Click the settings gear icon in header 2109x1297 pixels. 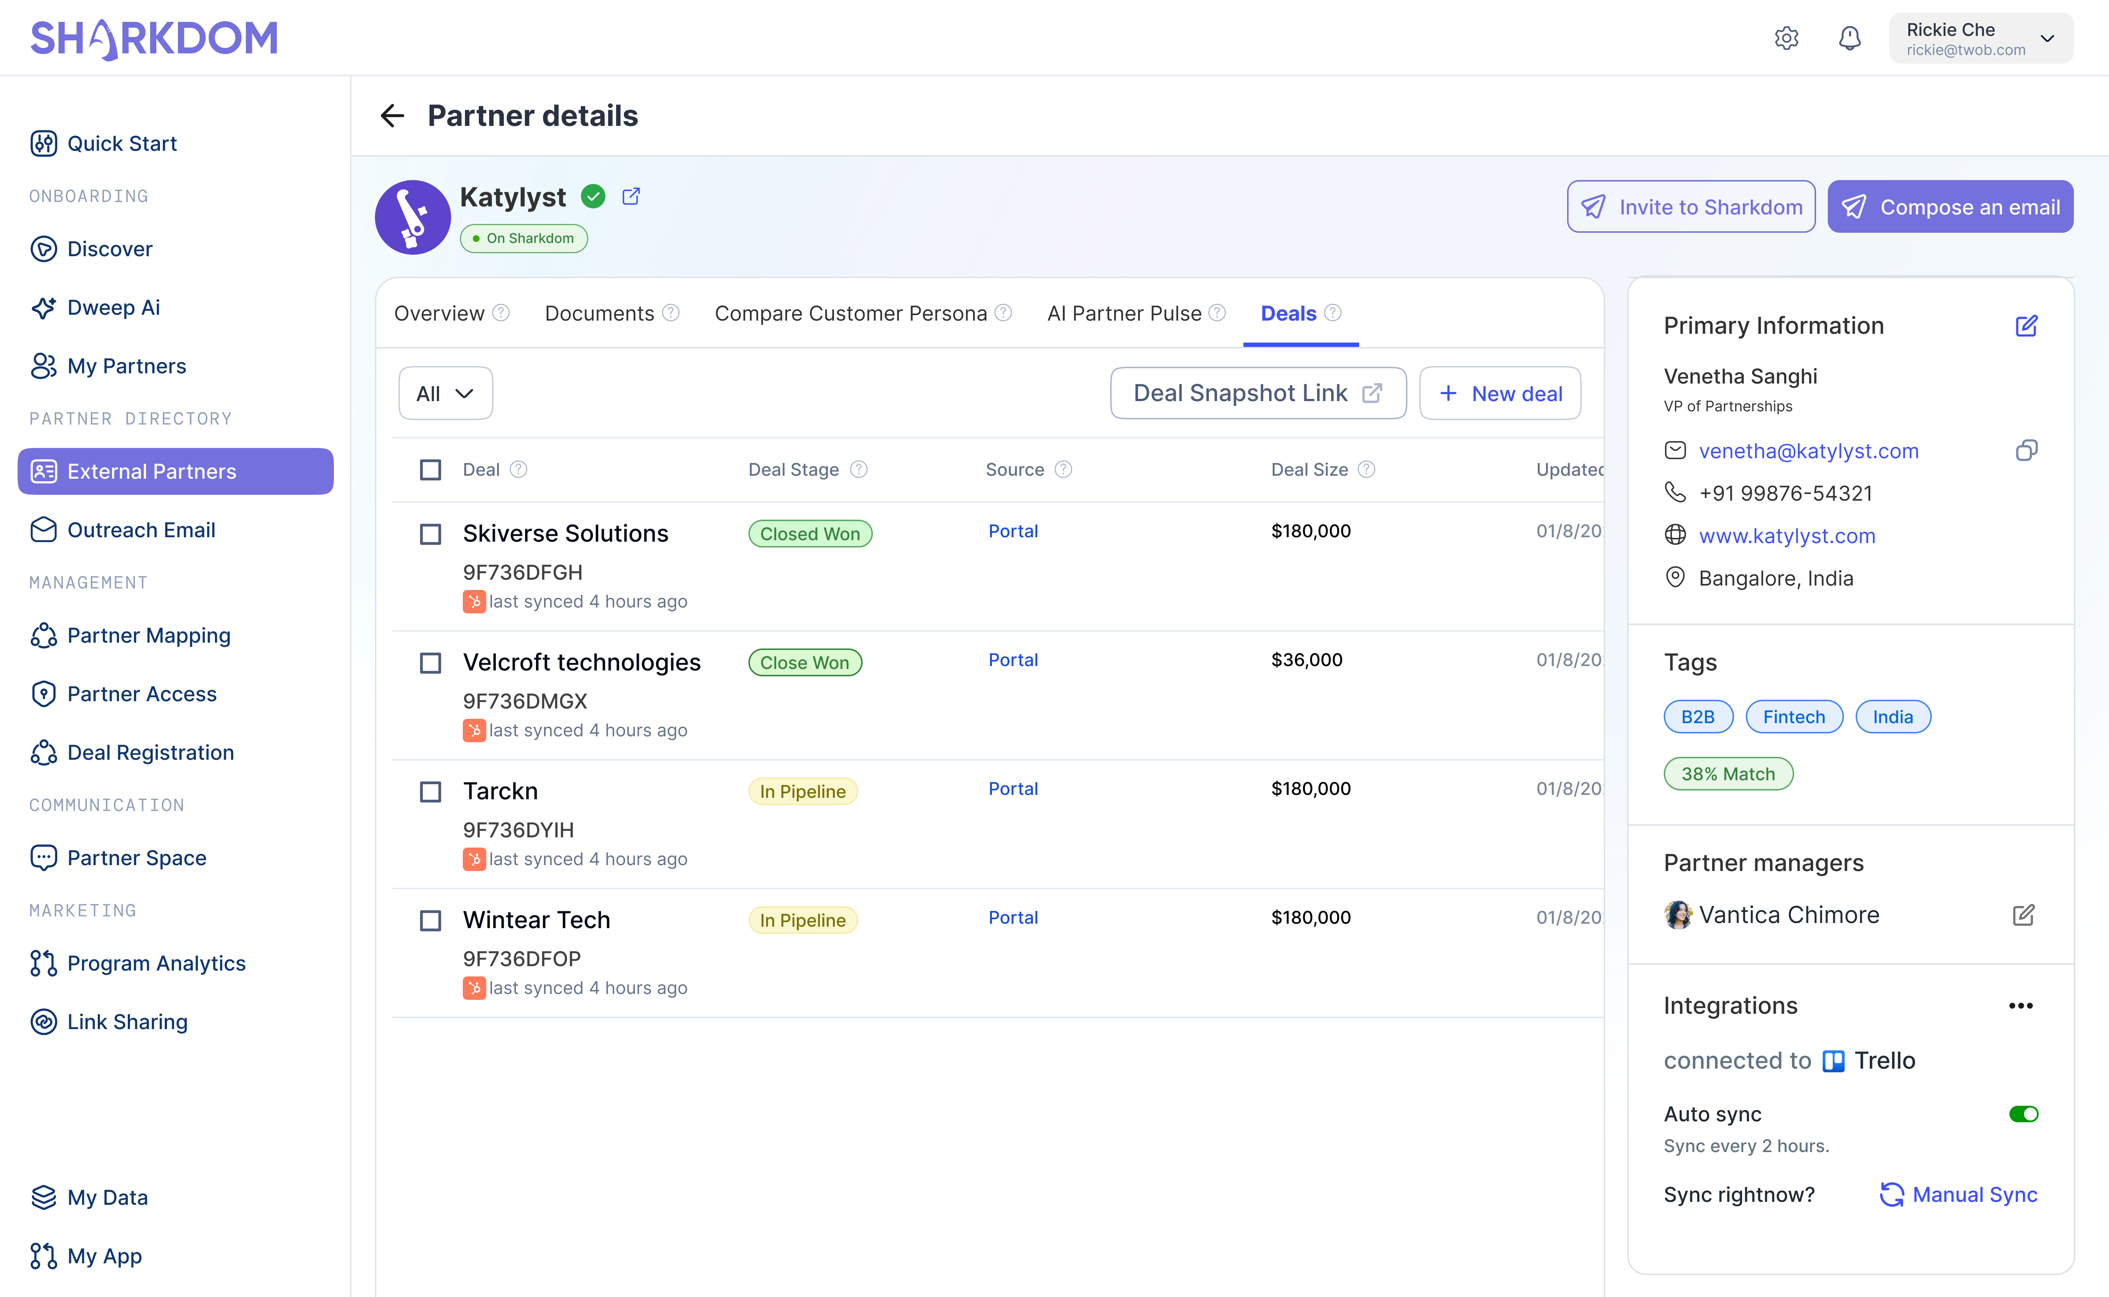(1786, 38)
